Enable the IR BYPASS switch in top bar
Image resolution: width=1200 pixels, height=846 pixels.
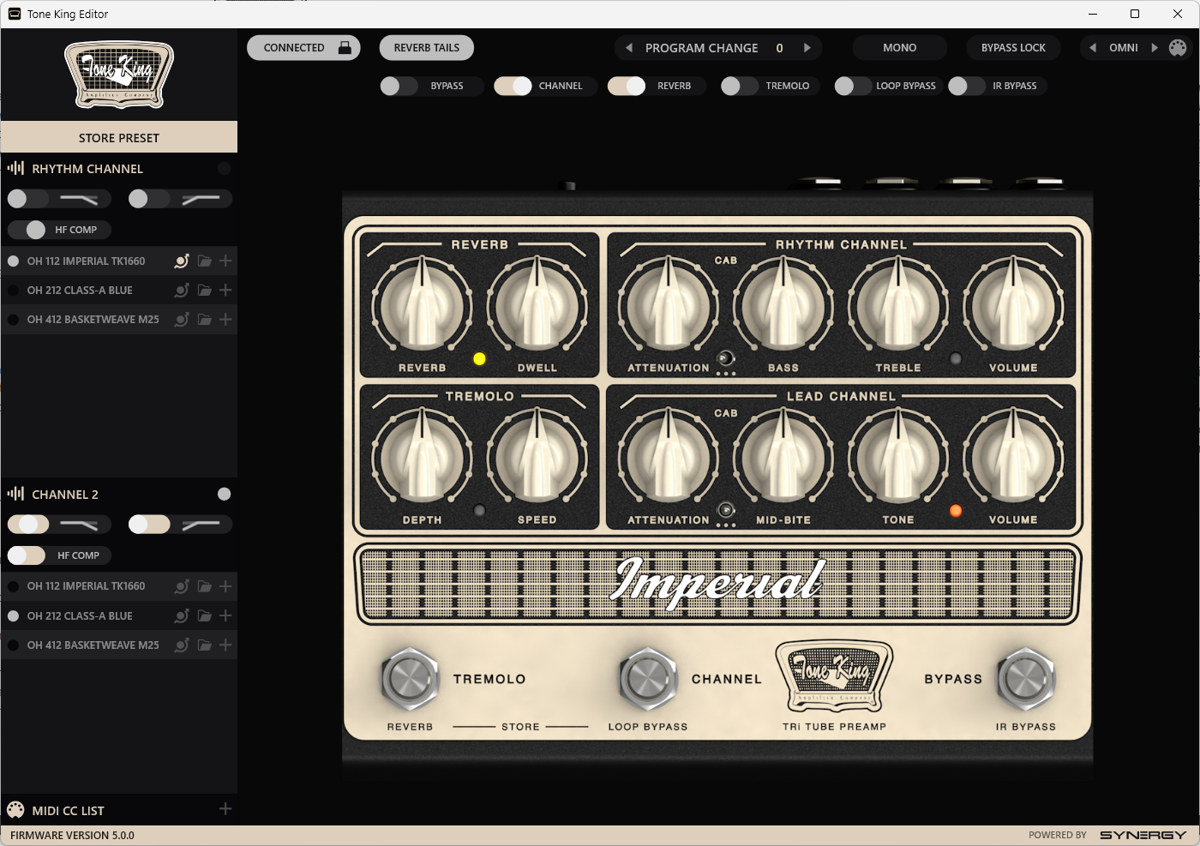coord(967,86)
